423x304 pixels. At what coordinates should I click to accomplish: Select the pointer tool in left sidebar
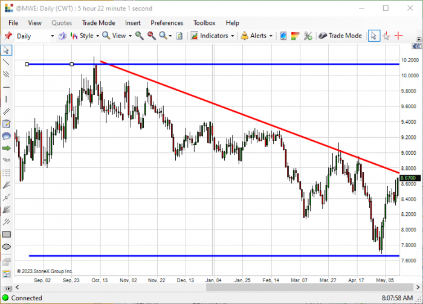point(6,50)
